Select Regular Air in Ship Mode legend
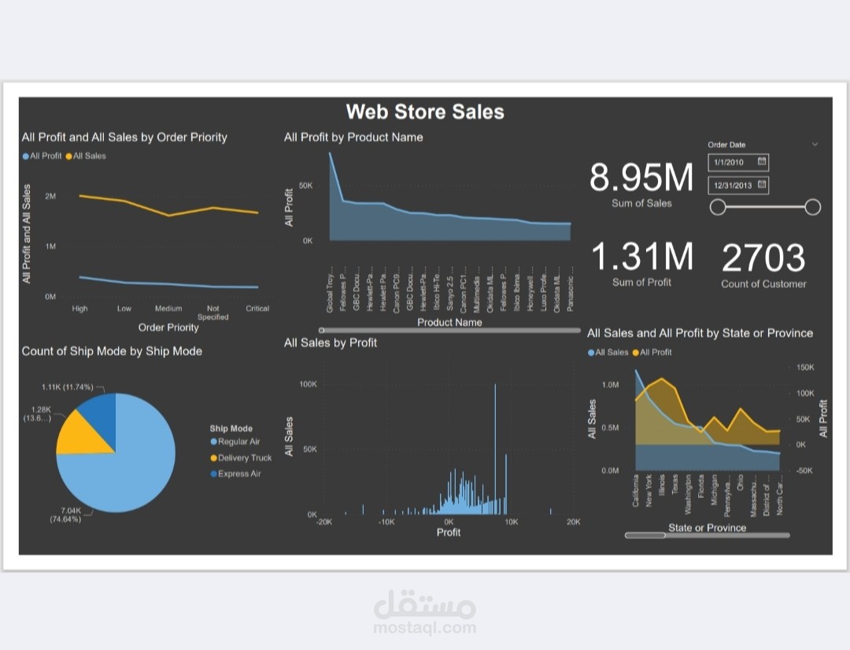The height and width of the screenshot is (650, 850). 235,441
